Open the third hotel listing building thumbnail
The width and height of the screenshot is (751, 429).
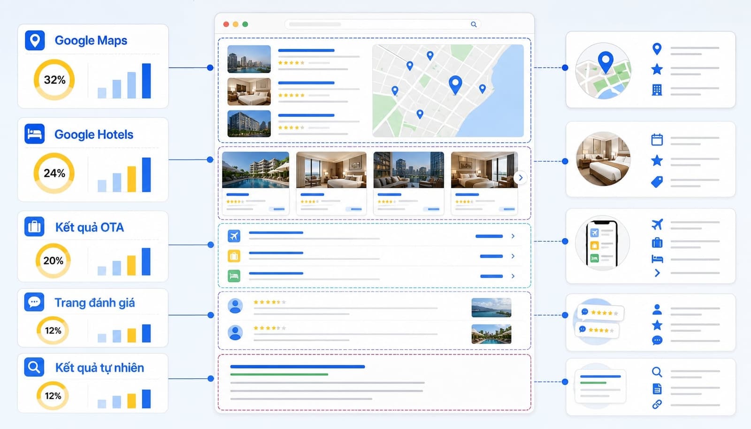(x=249, y=123)
